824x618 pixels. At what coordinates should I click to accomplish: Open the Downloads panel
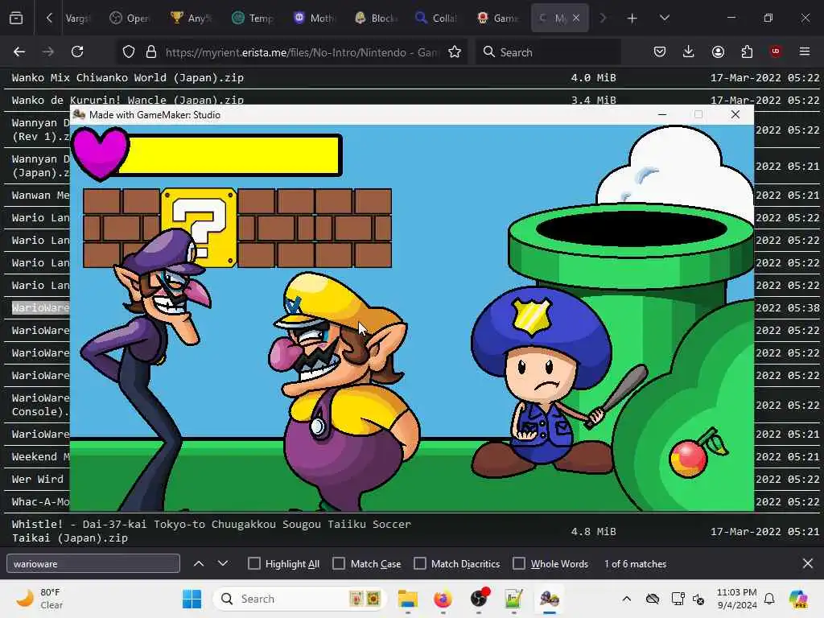(x=689, y=51)
